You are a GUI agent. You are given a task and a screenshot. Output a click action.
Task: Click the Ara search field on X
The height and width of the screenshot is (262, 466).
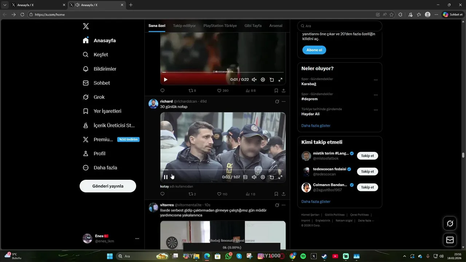[340, 26]
